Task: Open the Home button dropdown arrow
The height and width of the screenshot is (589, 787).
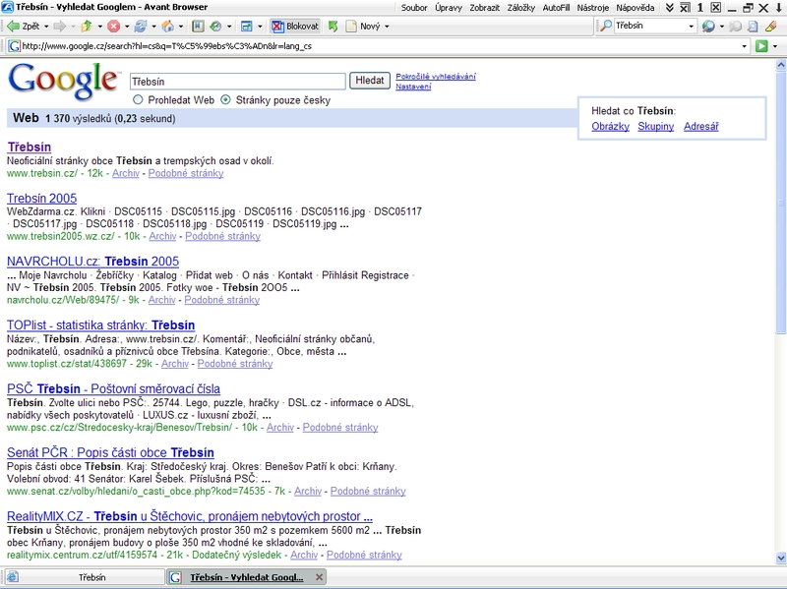Action: pyautogui.click(x=181, y=27)
